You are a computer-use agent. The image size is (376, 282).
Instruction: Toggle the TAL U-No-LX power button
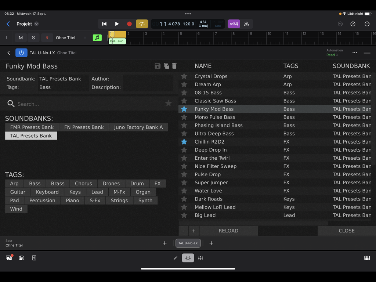click(x=21, y=53)
